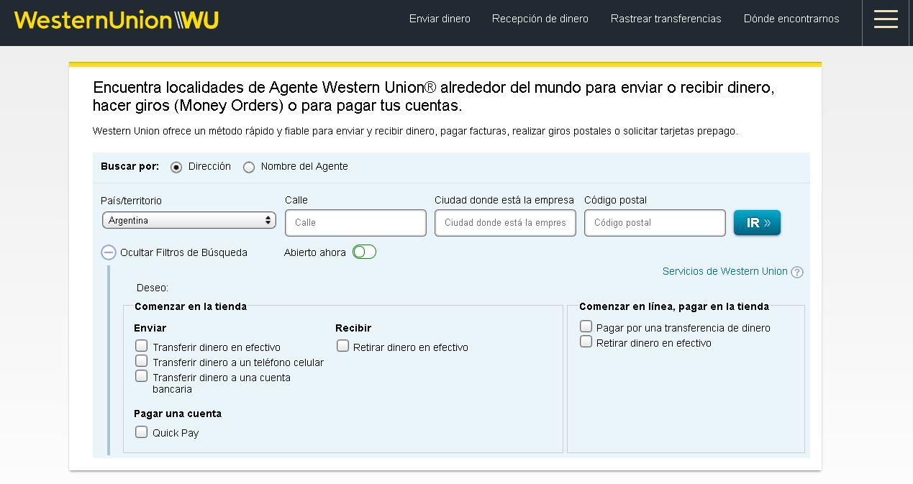Open Servicios de Western Union link
Image resolution: width=913 pixels, height=484 pixels.
point(725,271)
